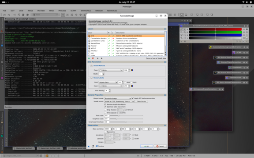Viewport: 254px width, 158px height.
Task: Uncheck Remove duplicate objects
Action: pyautogui.click(x=105, y=104)
